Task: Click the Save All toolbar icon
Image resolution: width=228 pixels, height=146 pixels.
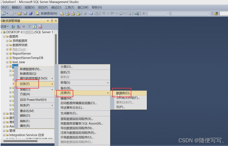Action: click(30, 14)
